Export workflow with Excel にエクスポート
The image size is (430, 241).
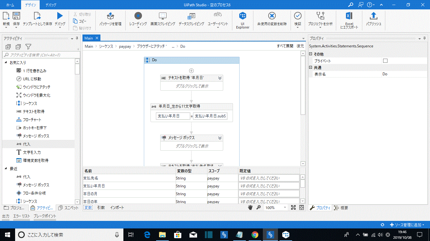click(349, 16)
